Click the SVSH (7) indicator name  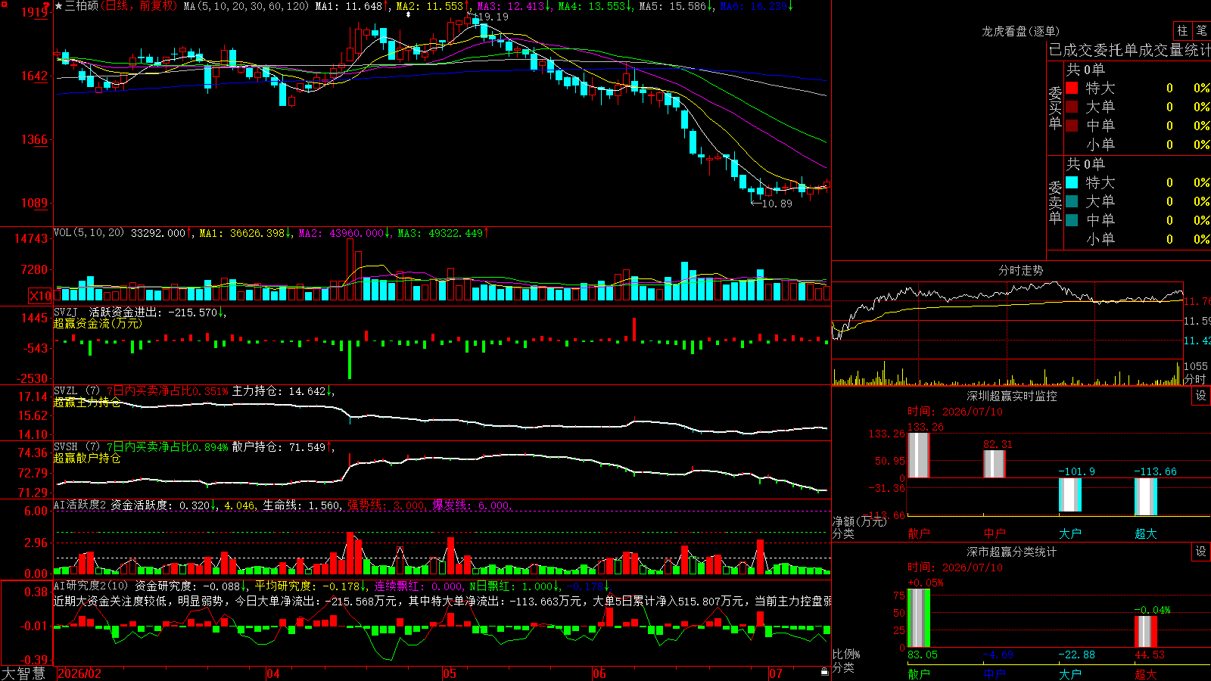(x=76, y=447)
